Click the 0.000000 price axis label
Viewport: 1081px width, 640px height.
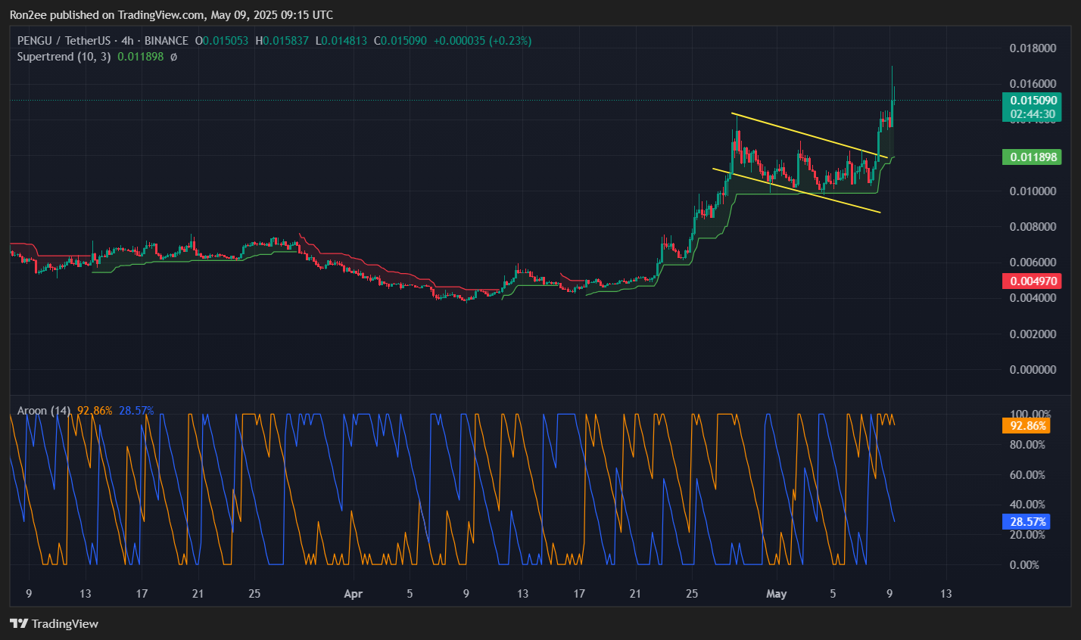(x=1033, y=369)
